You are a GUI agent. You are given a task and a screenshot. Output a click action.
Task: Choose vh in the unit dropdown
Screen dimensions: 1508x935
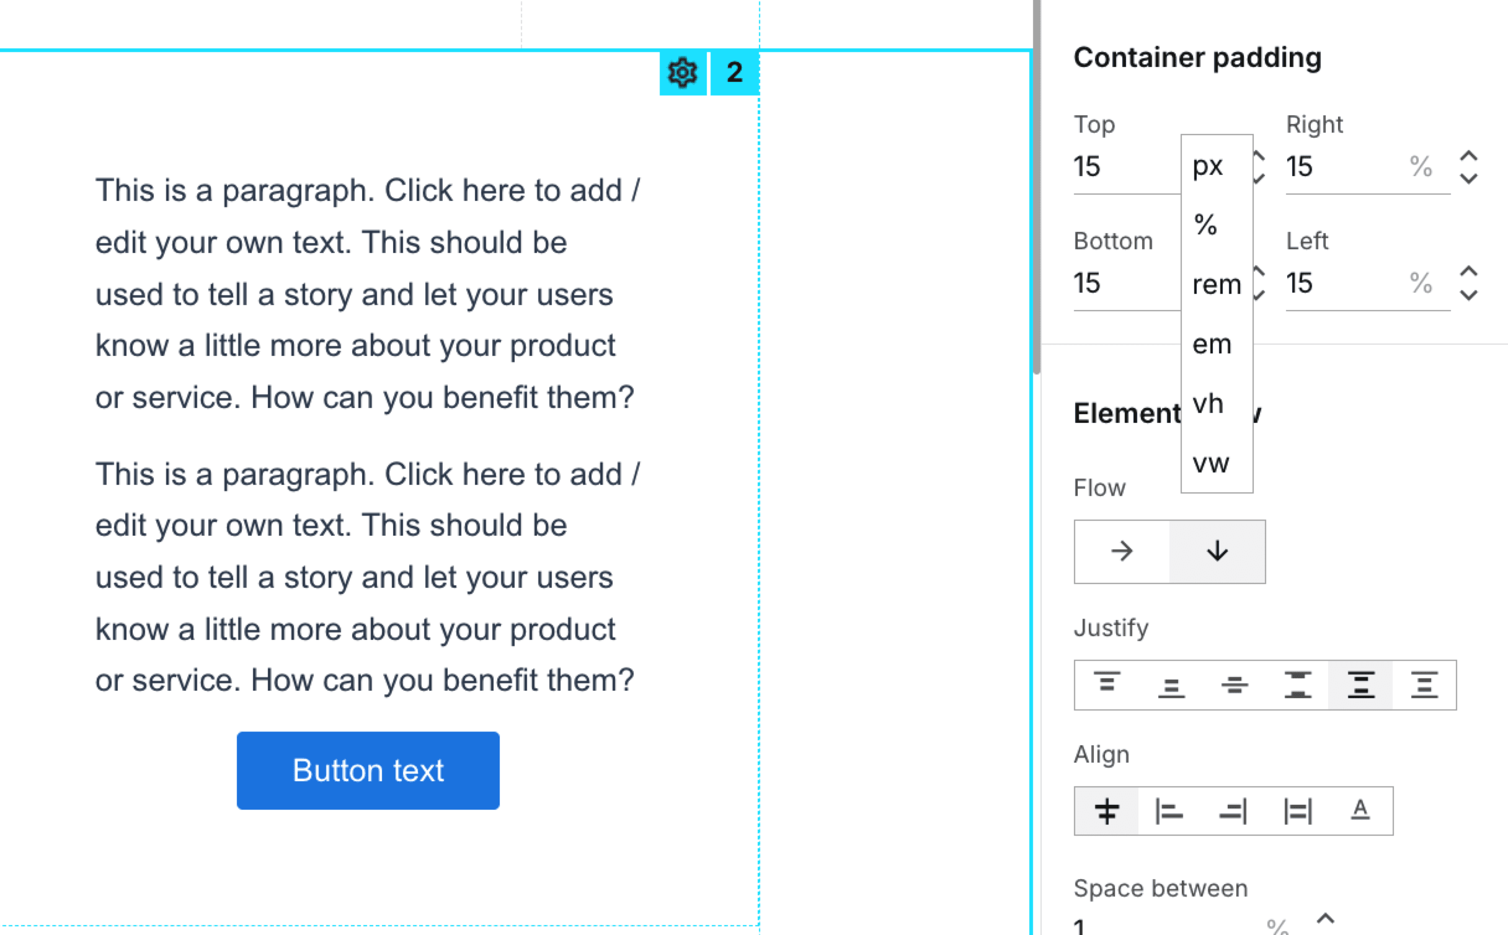tap(1217, 404)
